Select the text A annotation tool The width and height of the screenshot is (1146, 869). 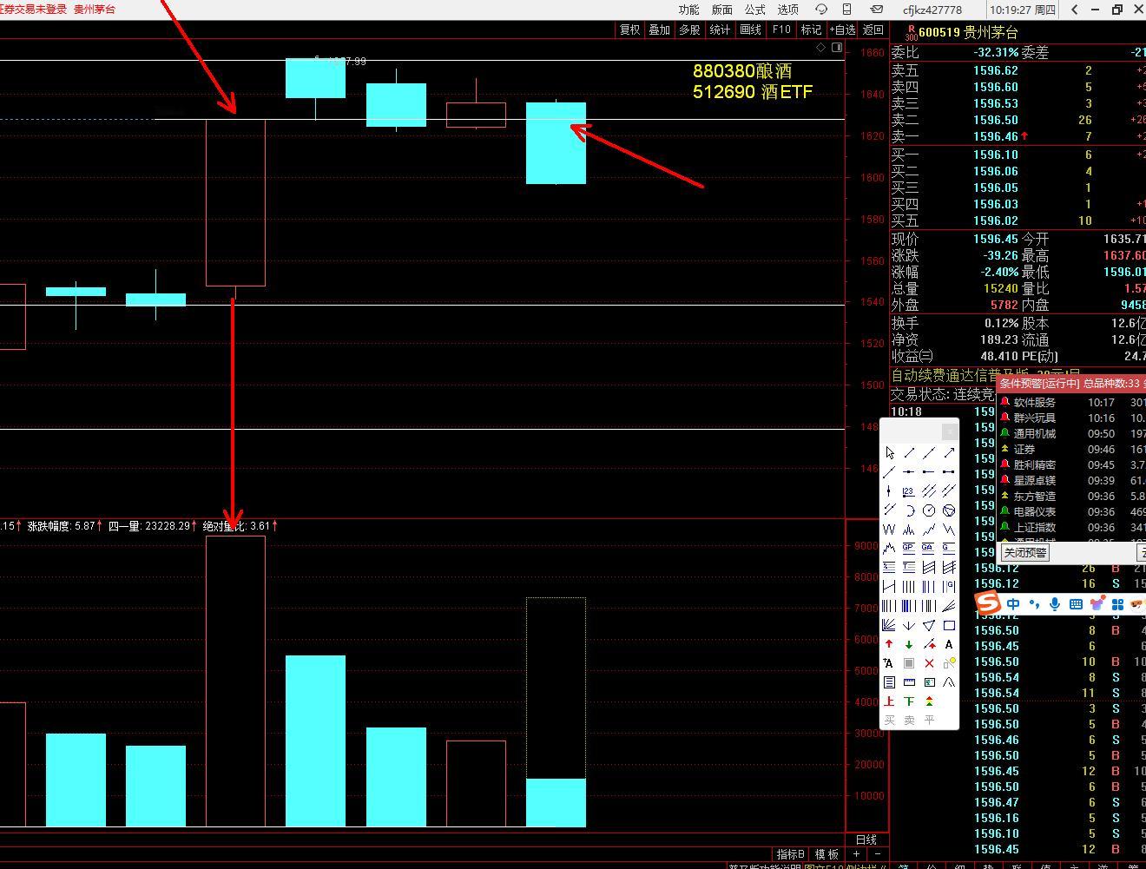949,644
